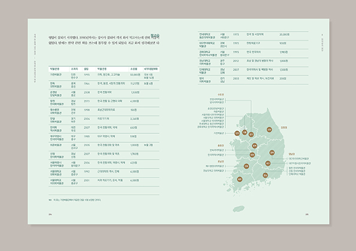
Task: Select the Jeonbuk marker in the Honam region
Action: (x=246, y=166)
